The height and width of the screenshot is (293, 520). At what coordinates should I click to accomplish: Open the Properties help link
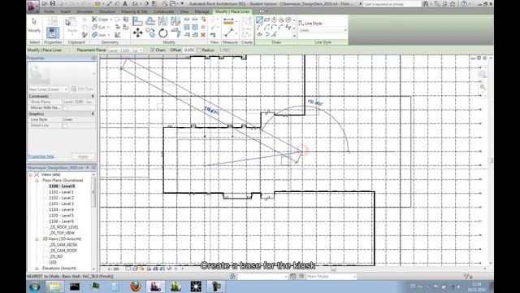(41, 156)
